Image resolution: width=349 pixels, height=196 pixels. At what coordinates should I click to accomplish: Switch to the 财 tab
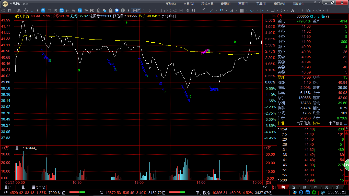(x=305, y=187)
